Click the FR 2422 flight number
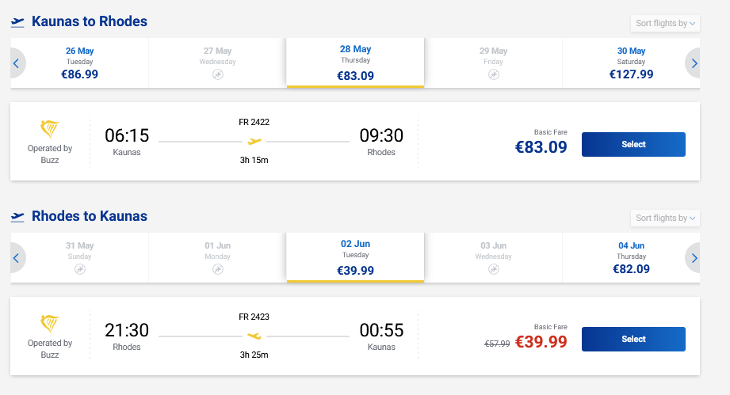This screenshot has width=730, height=395. (254, 122)
